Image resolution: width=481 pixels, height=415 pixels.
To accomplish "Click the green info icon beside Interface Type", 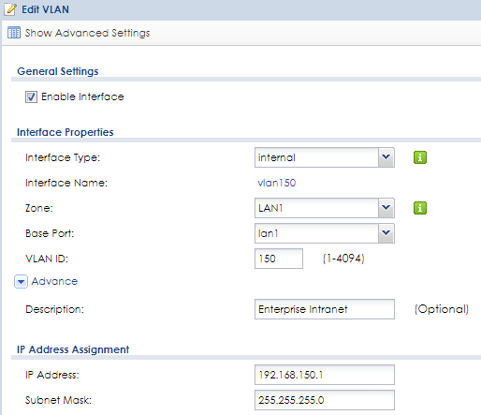I will point(420,157).
